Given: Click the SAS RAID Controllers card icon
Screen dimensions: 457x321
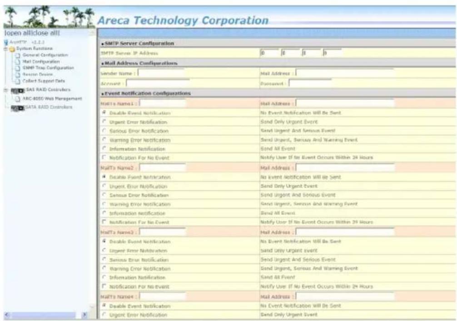Looking at the screenshot, I should point(18,91).
